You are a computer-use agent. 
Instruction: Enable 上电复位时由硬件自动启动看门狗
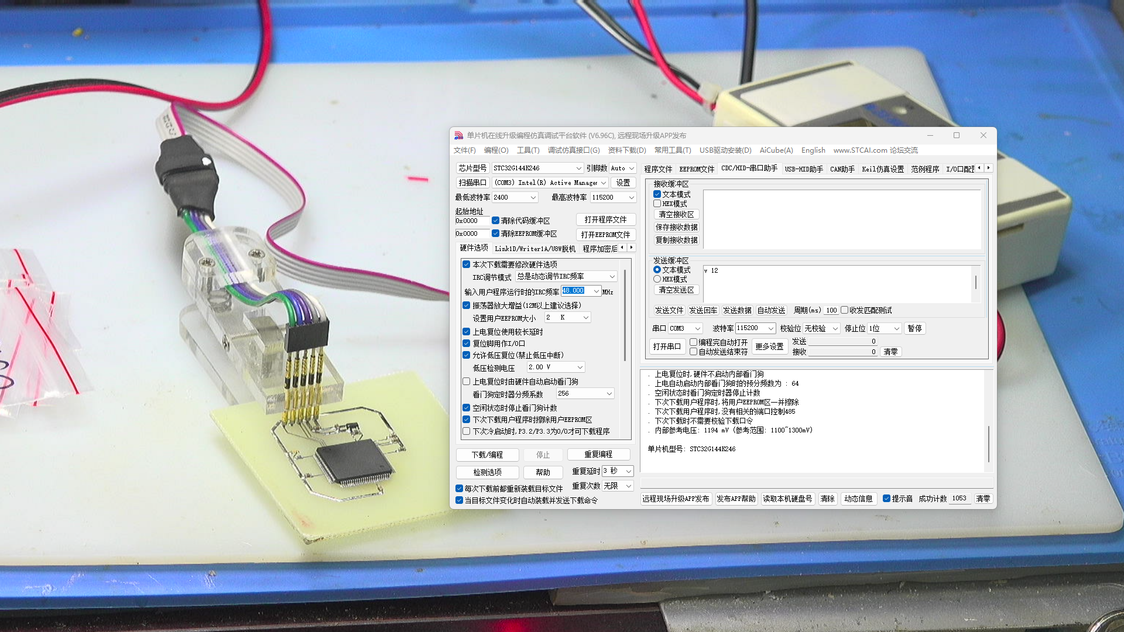[467, 382]
